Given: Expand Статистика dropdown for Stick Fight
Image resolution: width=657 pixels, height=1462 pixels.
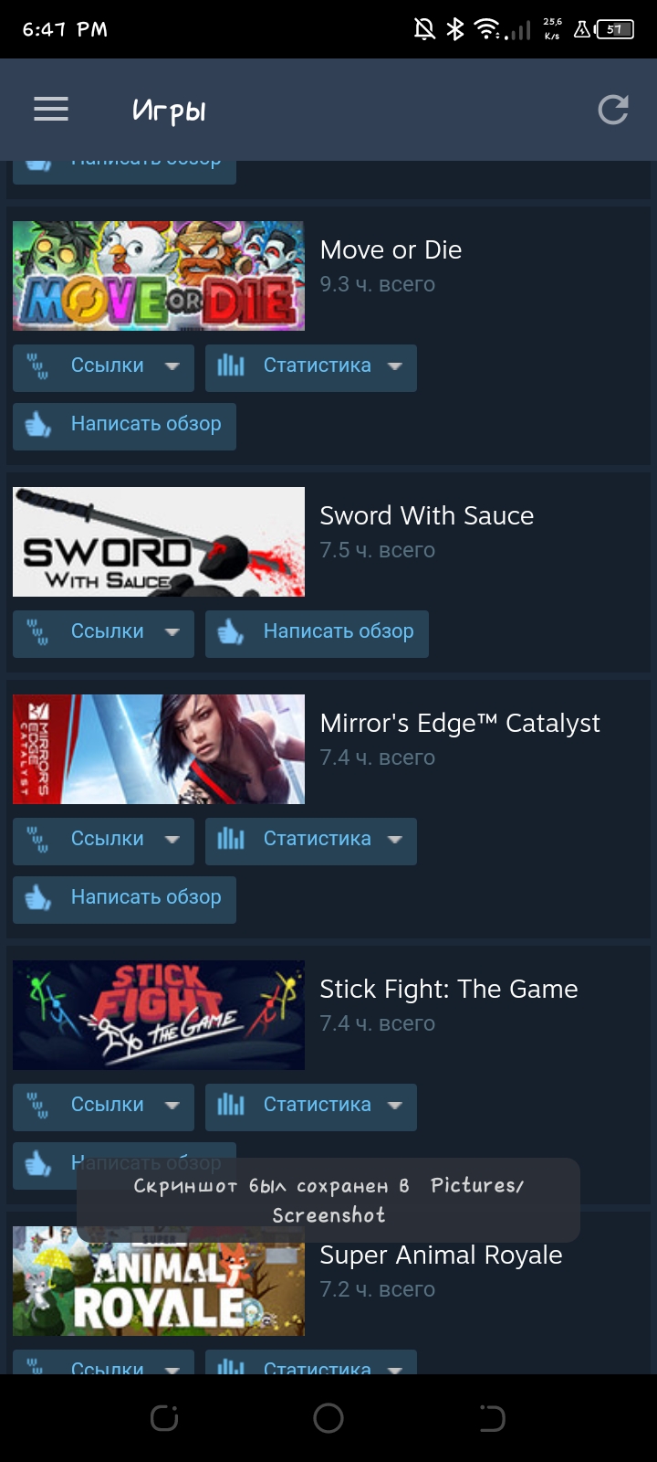Looking at the screenshot, I should 395,1105.
